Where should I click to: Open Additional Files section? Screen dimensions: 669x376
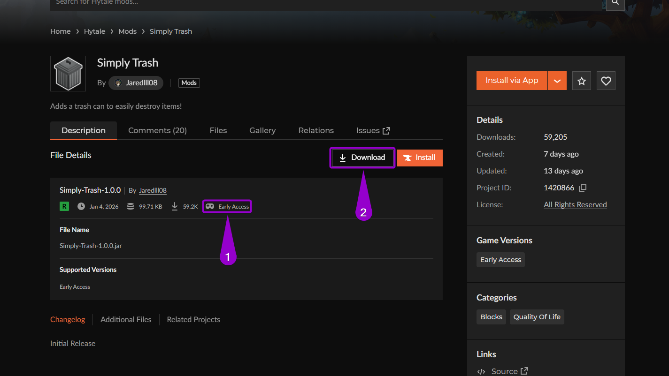tap(126, 319)
